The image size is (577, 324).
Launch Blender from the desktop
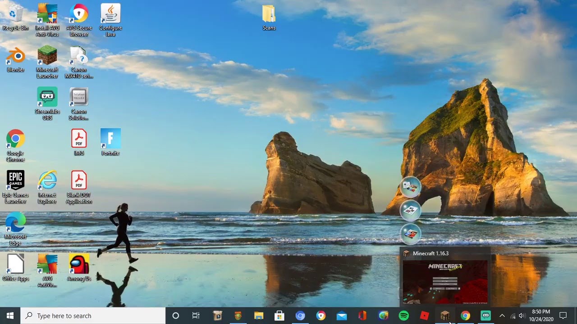(x=15, y=59)
